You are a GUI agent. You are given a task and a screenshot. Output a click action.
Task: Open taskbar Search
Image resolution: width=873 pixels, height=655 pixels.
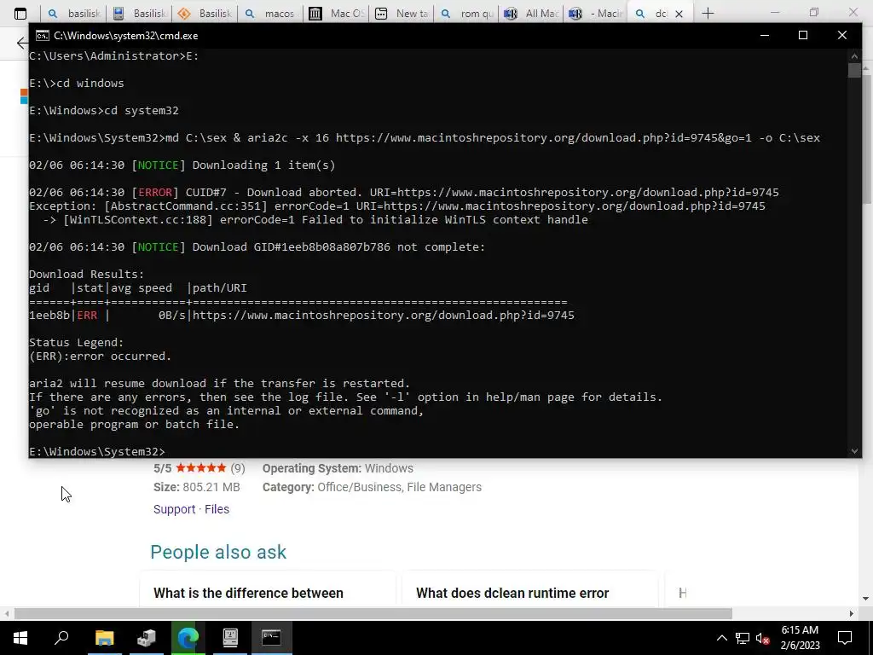tap(61, 637)
